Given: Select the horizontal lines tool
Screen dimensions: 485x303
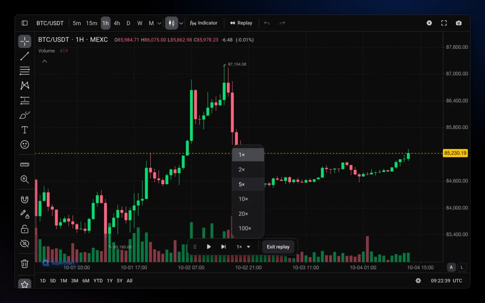Looking at the screenshot, I should 25,71.
